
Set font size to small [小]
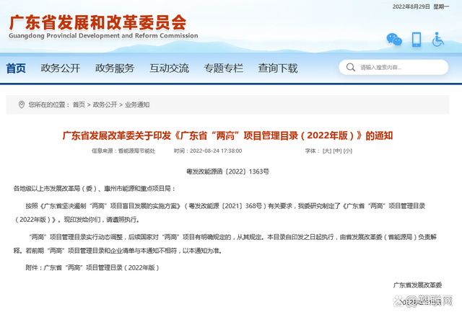[347, 151]
